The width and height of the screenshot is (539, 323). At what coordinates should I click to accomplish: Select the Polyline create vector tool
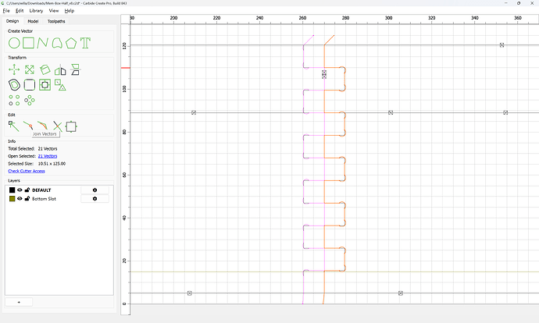[42, 43]
